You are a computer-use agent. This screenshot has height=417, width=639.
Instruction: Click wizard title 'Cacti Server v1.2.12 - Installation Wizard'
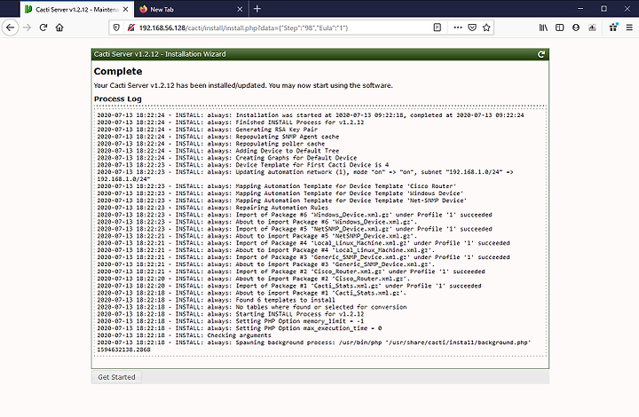(160, 54)
